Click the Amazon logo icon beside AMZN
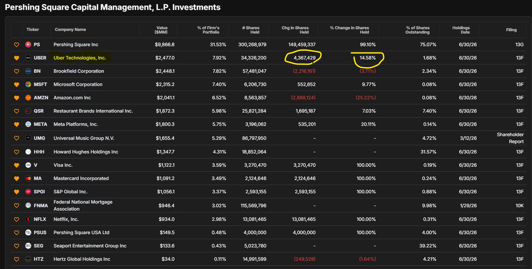Screen dimensions: 532x269 pos(29,98)
